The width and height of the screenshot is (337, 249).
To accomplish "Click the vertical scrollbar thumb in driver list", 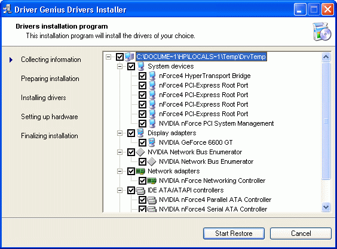I will click(x=326, y=121).
